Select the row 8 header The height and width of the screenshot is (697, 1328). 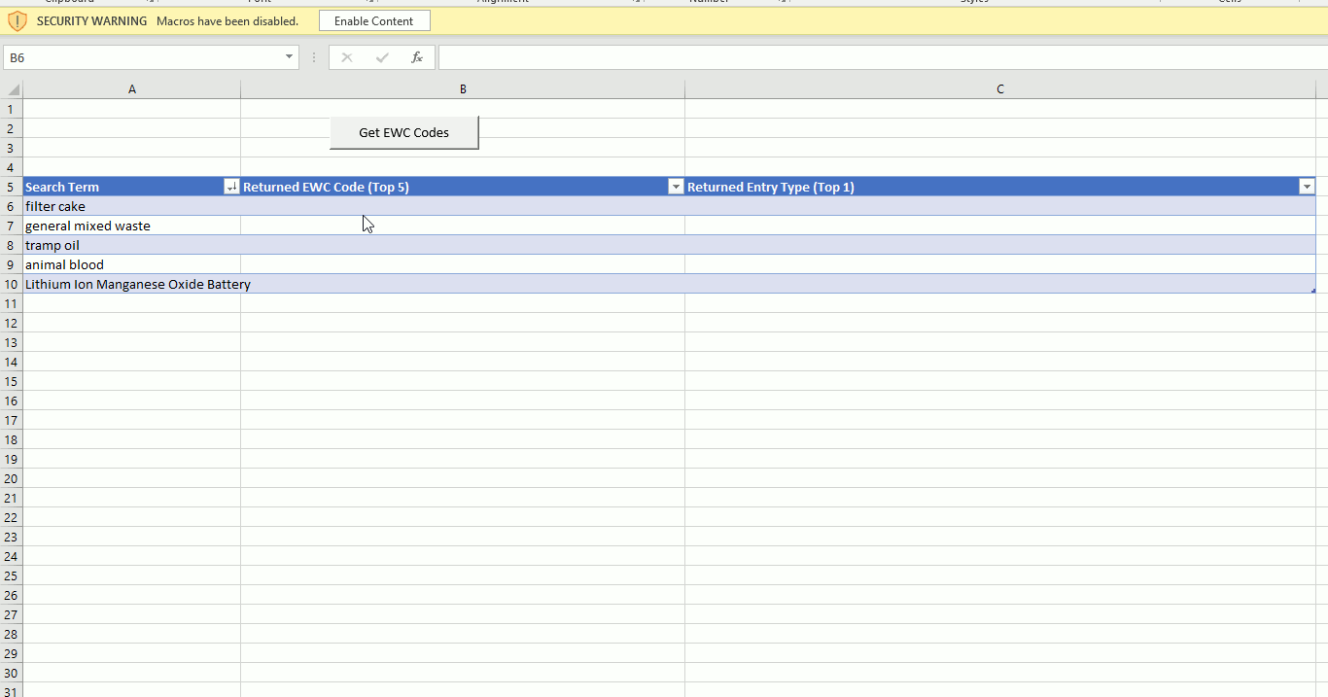[x=12, y=245]
